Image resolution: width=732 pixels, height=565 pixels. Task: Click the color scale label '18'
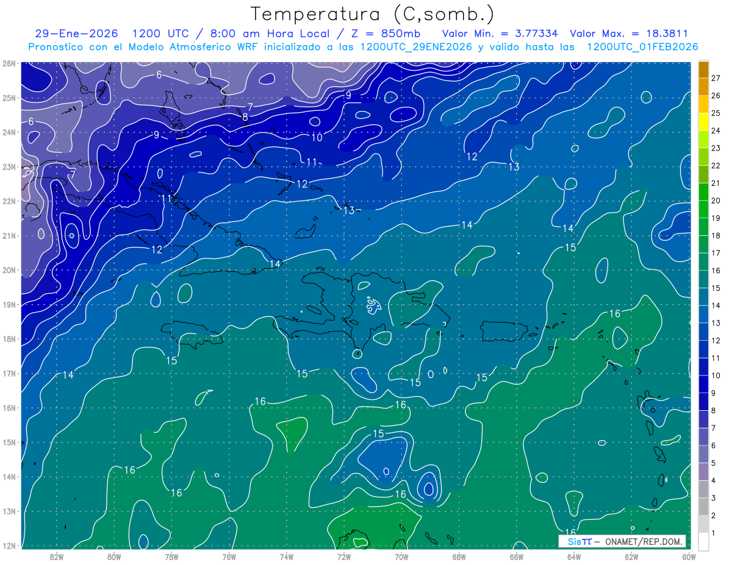click(x=716, y=235)
